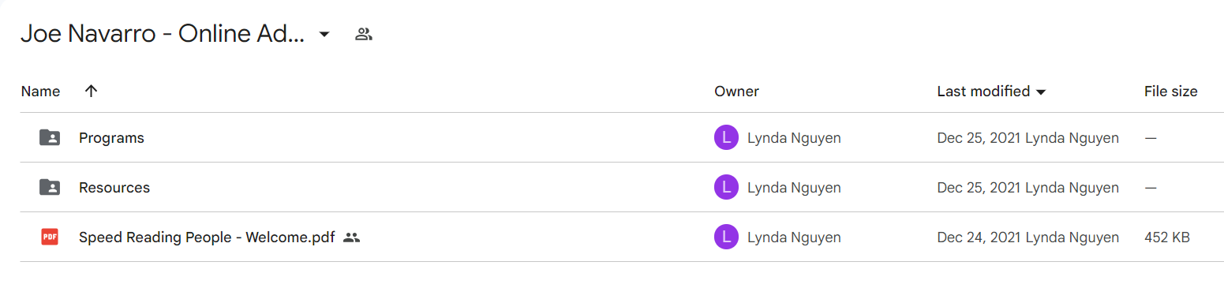Open Last modified sort dropdown arrow

1041,92
